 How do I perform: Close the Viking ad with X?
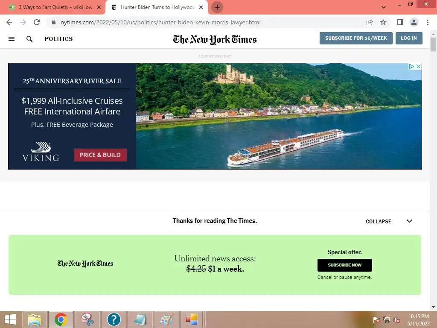418,66
